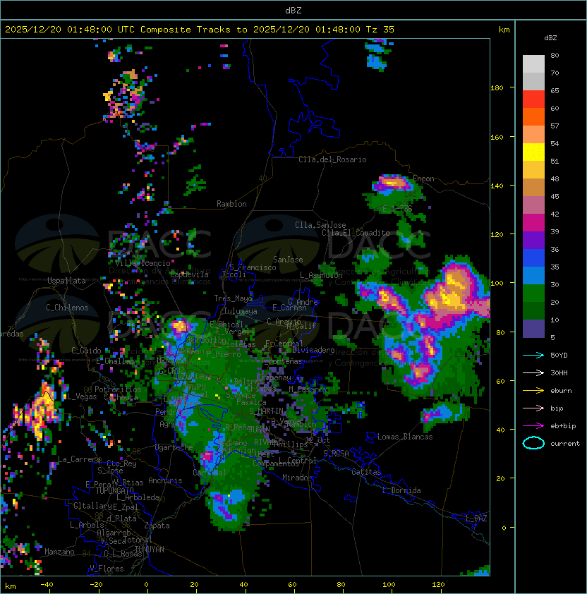Click the cyan ellipse 'current' legend icon
The width and height of the screenshot is (587, 594).
pyautogui.click(x=533, y=443)
